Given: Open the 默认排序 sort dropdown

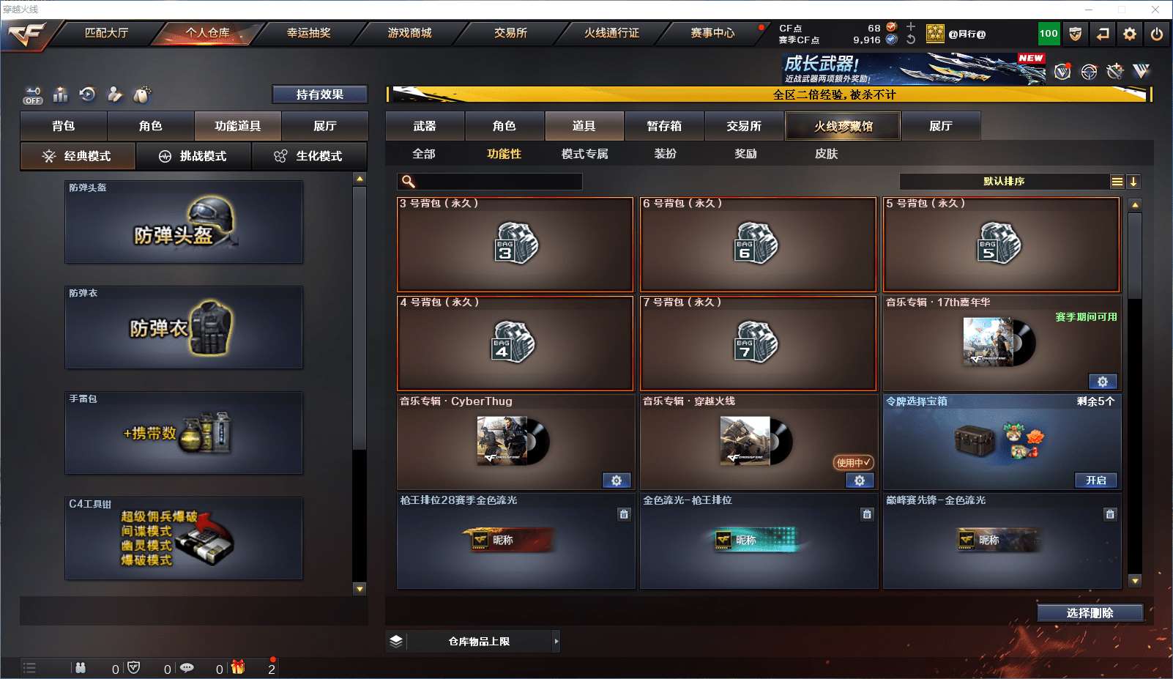Looking at the screenshot, I should point(1004,182).
